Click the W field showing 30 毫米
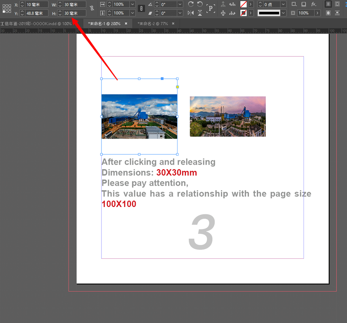 click(74, 5)
